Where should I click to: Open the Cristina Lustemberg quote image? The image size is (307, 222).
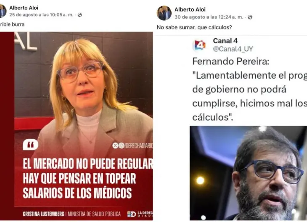(77, 126)
